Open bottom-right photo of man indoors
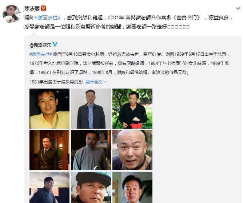The width and height of the screenshot is (243, 203). [132, 187]
